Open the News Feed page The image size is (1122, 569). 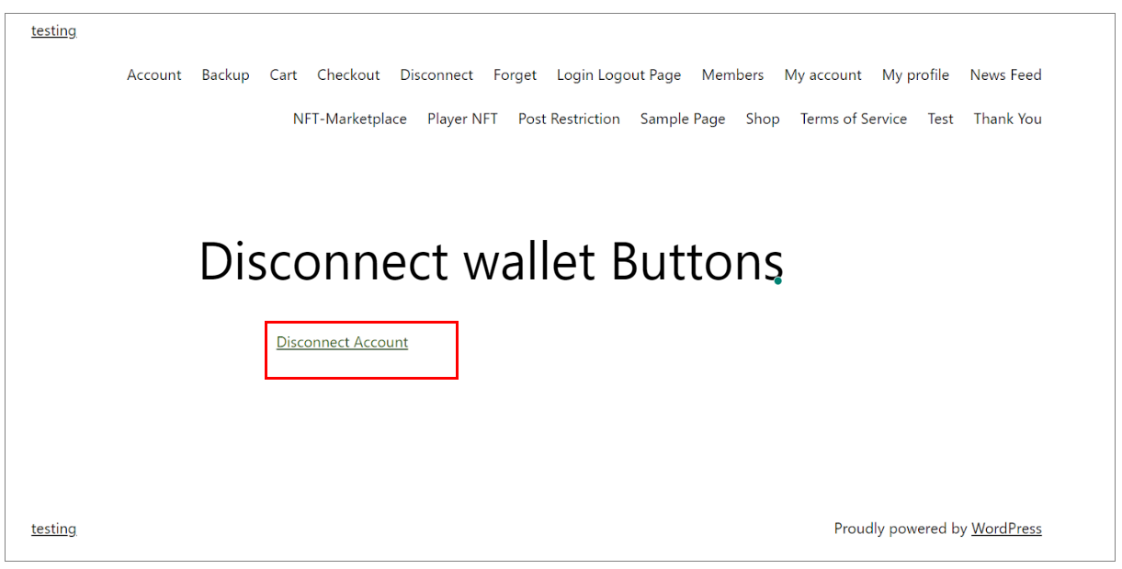[1005, 75]
